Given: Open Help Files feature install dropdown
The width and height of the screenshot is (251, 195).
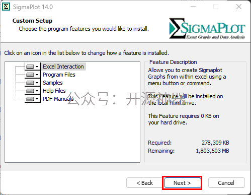Looking at the screenshot, I should coord(33,91).
